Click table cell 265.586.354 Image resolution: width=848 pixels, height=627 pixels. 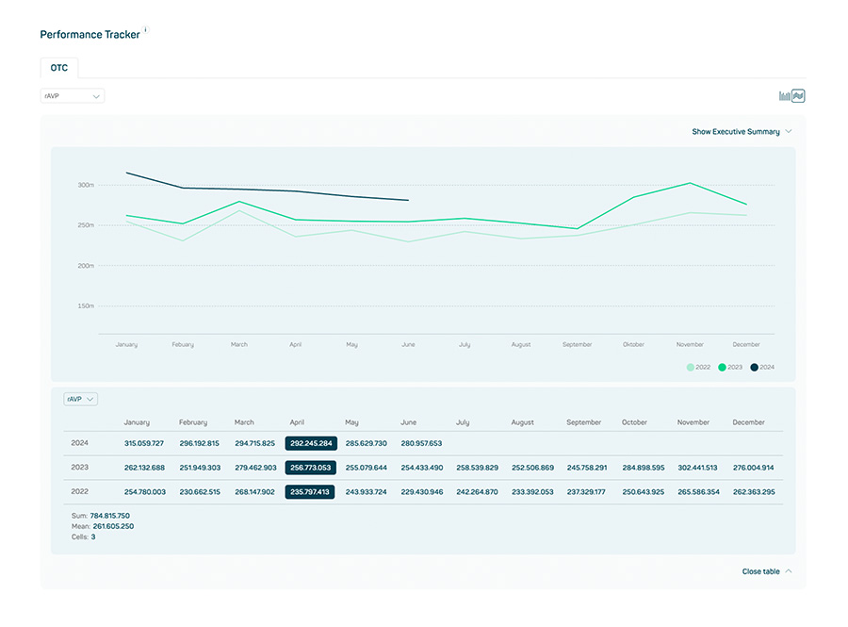[699, 492]
